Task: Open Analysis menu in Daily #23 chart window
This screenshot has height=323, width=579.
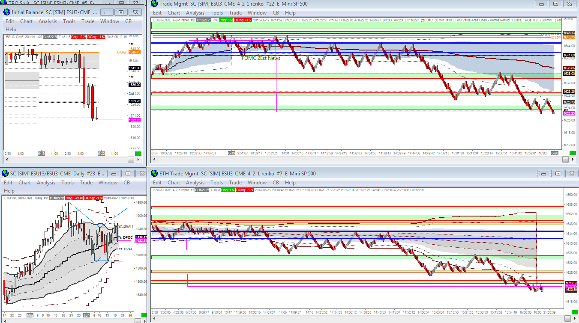Action: pos(46,183)
